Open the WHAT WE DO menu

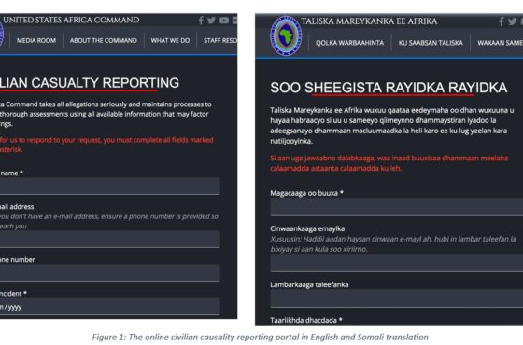[170, 41]
